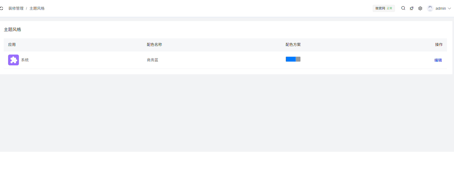
Task: Click the 操作 column header
Action: [x=439, y=45]
